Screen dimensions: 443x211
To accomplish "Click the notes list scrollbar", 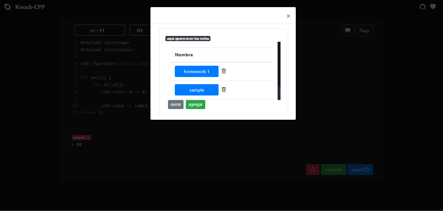I will tap(279, 71).
